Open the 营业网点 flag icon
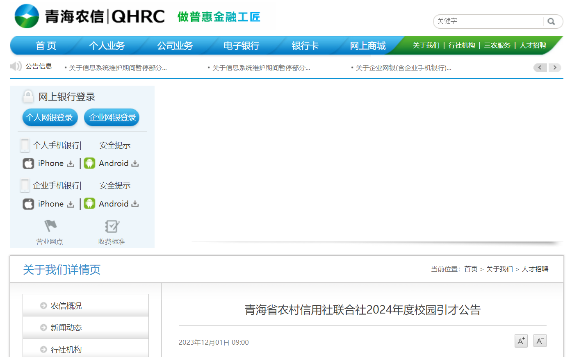Image resolution: width=588 pixels, height=357 pixels. [x=50, y=226]
